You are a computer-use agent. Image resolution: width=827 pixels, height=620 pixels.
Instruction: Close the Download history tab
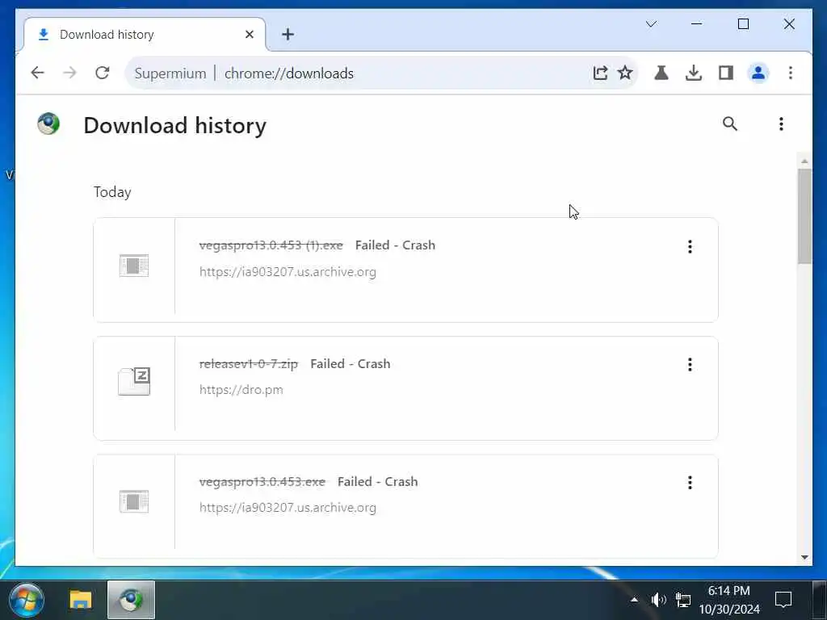pyautogui.click(x=250, y=34)
